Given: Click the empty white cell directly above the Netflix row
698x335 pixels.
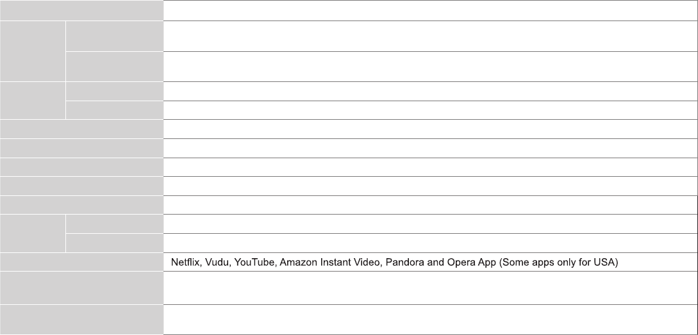Looking at the screenshot, I should tap(430, 243).
